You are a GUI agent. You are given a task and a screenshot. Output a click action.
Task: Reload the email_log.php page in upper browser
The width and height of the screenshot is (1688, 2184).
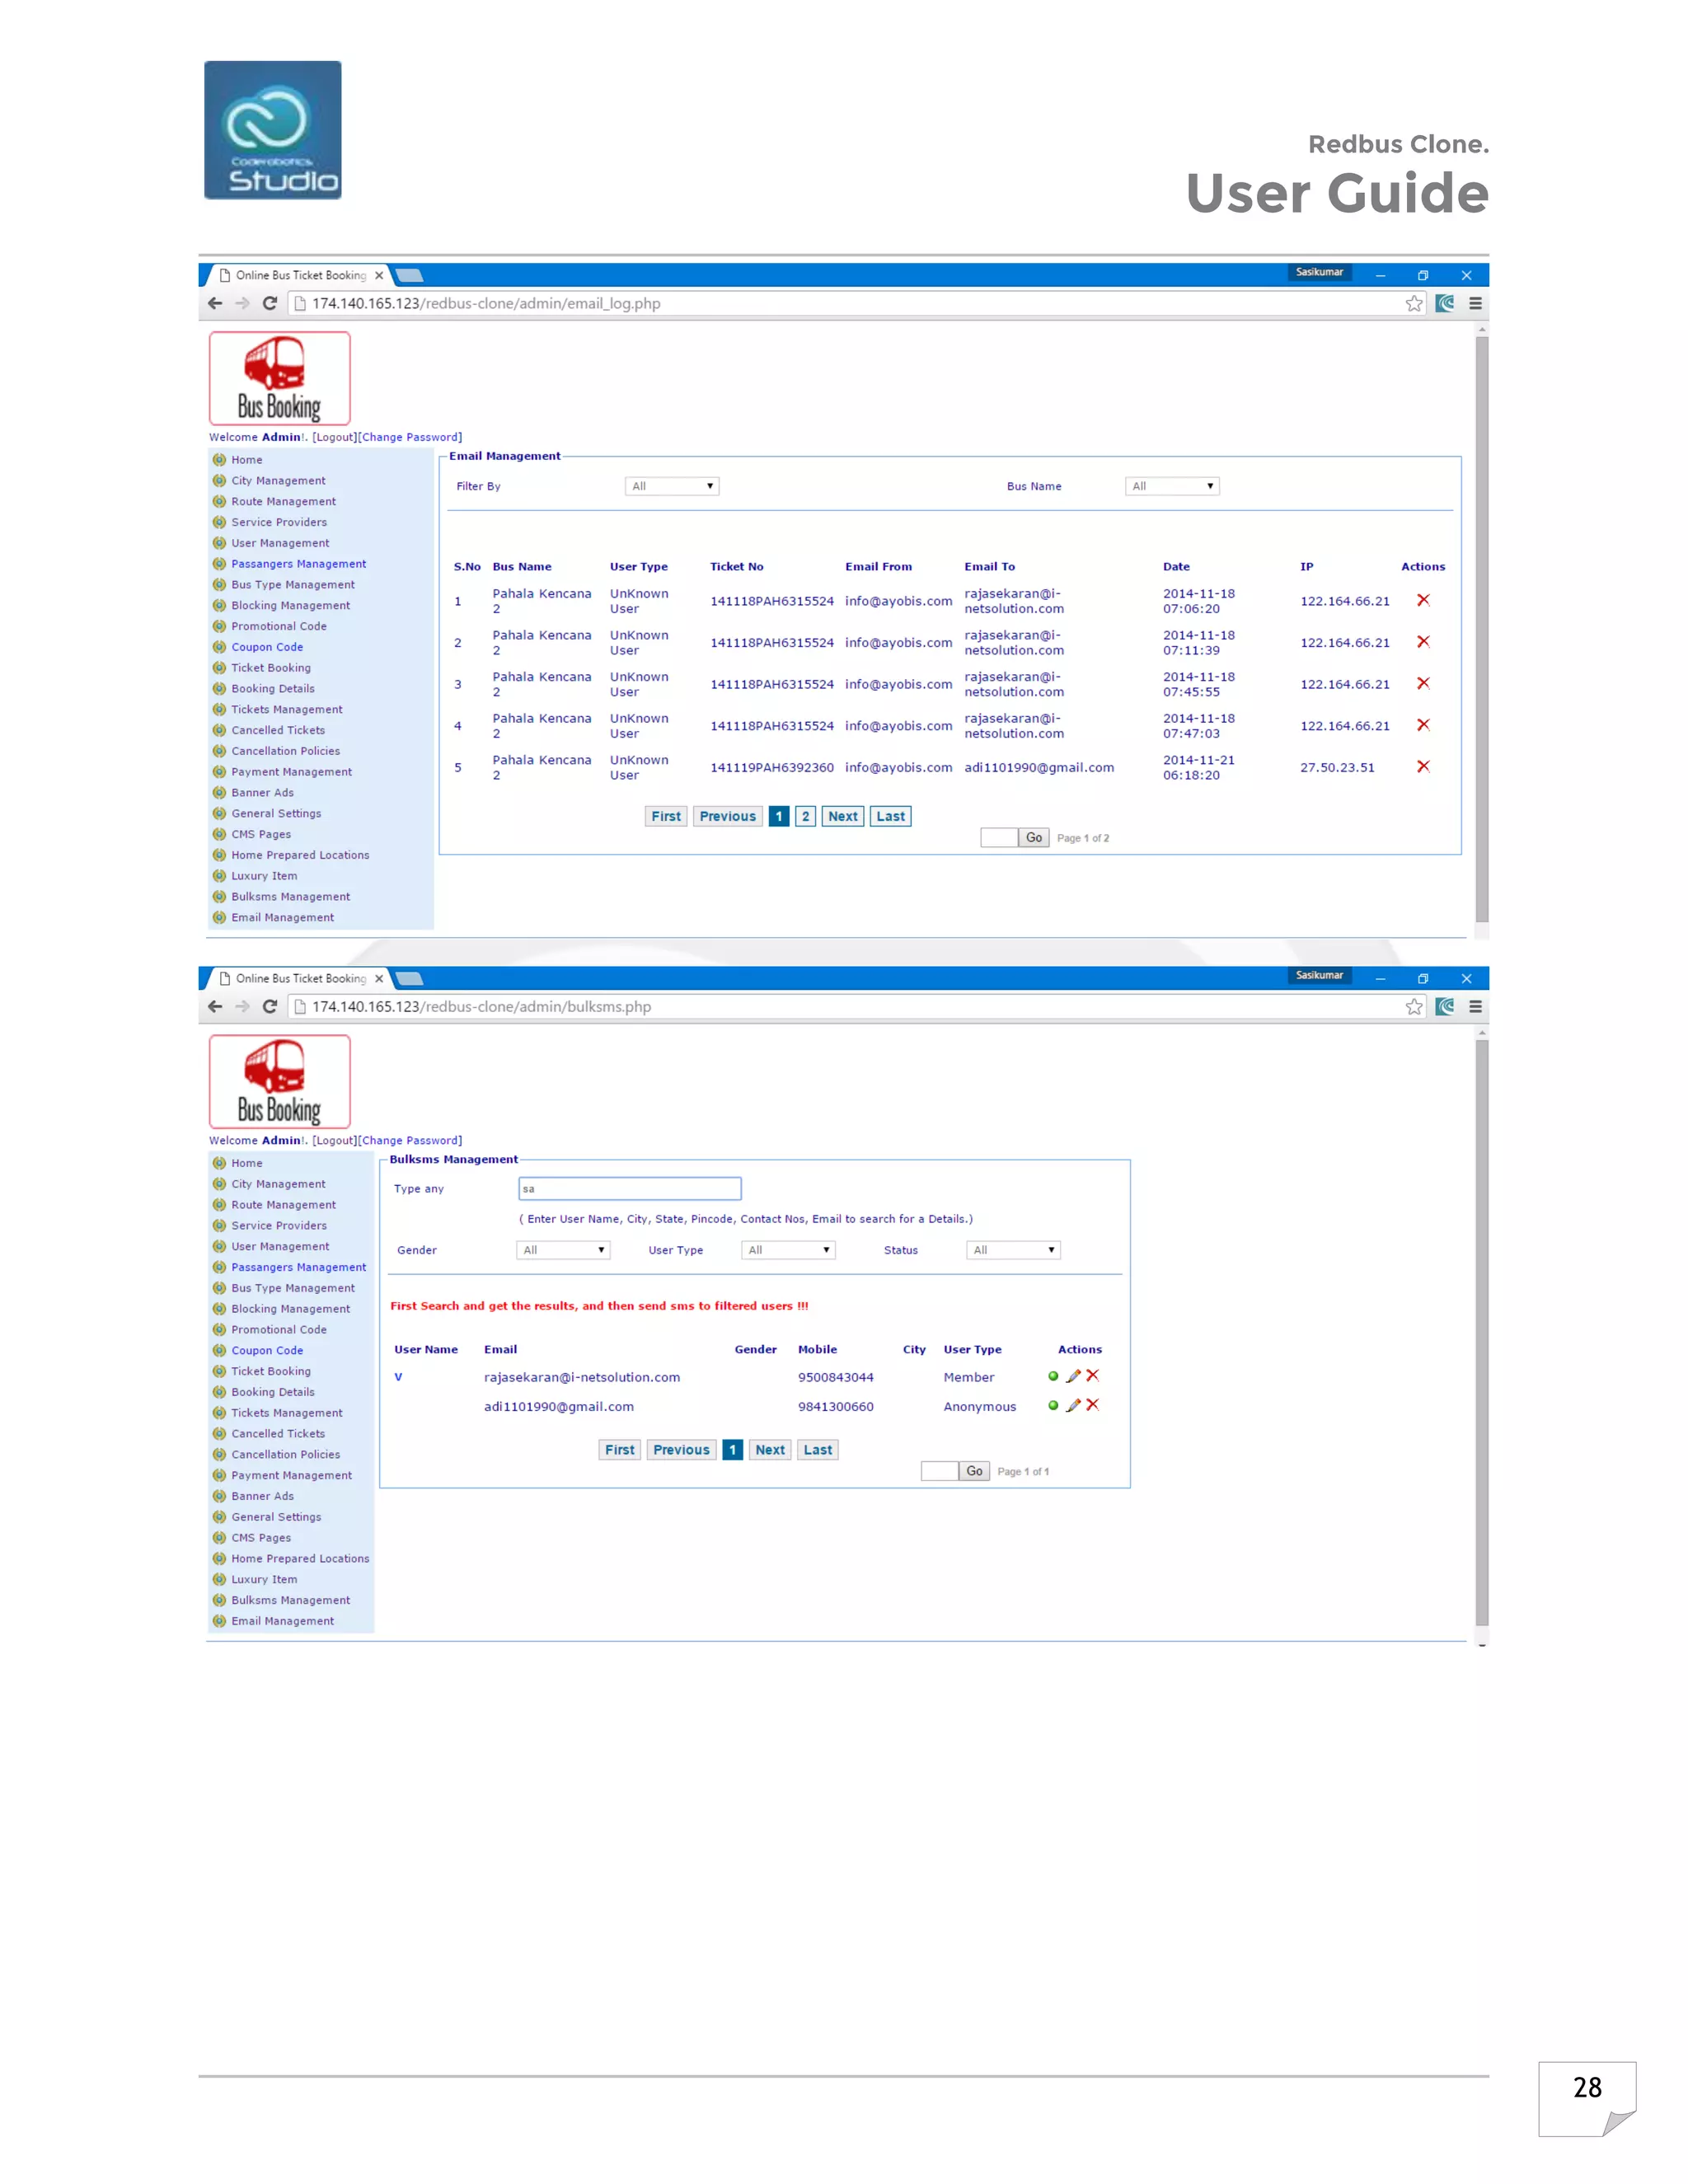[269, 303]
